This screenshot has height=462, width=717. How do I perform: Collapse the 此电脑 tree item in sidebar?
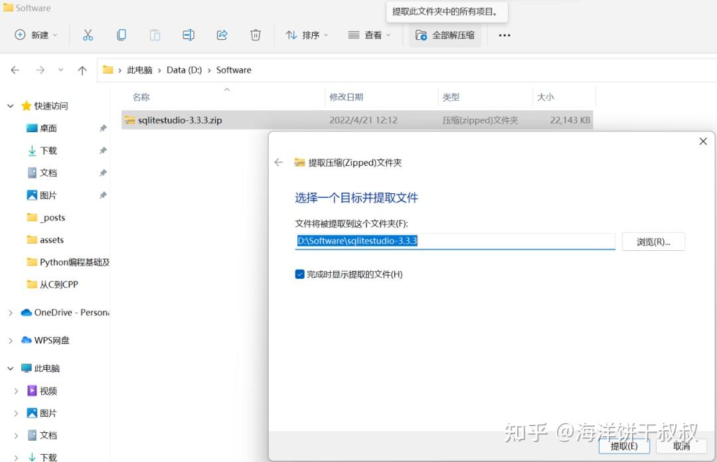11,368
